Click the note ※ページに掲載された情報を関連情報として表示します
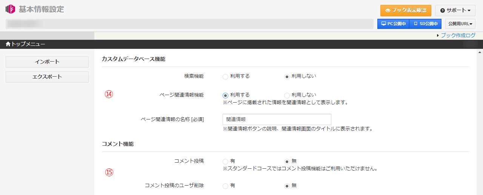The image size is (483, 195). coord(285,102)
